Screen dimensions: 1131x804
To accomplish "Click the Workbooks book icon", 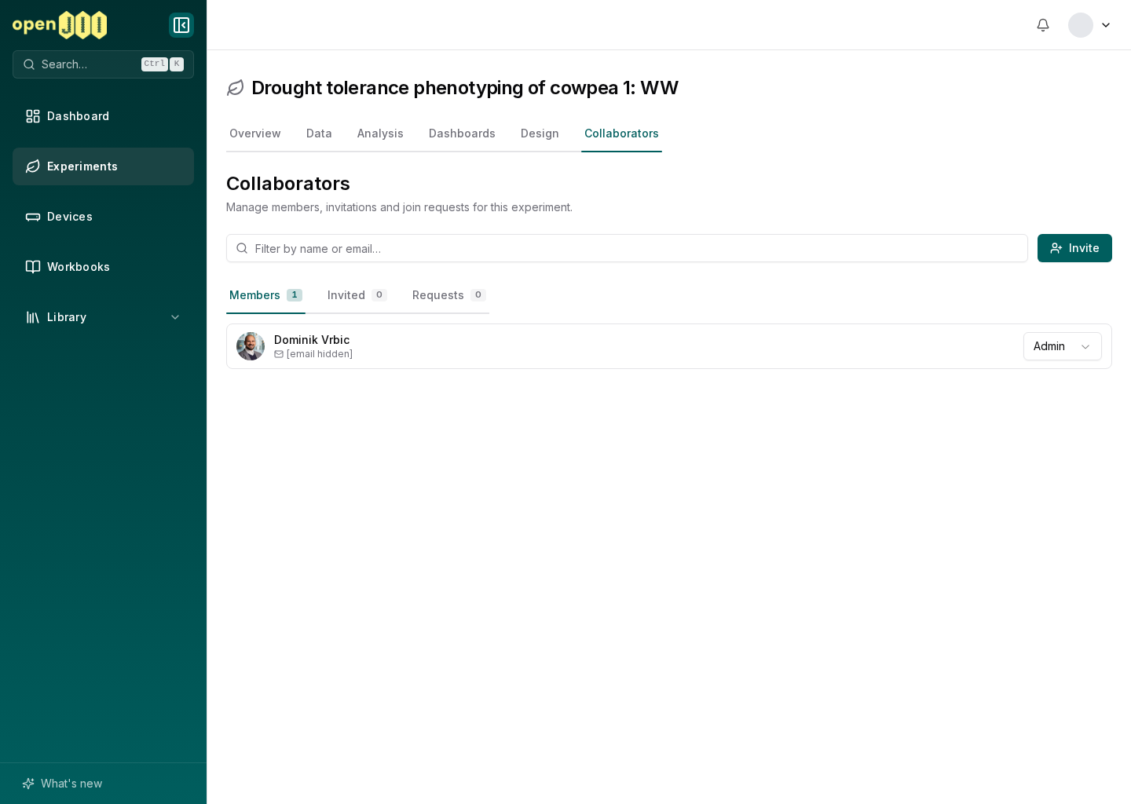I will point(33,267).
